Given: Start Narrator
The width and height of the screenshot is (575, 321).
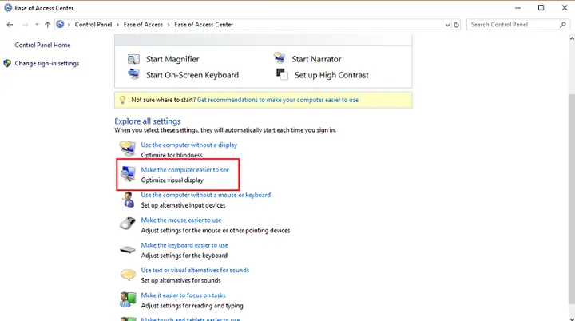Looking at the screenshot, I should point(316,59).
